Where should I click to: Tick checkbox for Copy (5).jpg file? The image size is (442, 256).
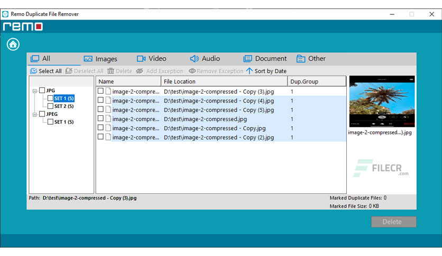tap(100, 109)
